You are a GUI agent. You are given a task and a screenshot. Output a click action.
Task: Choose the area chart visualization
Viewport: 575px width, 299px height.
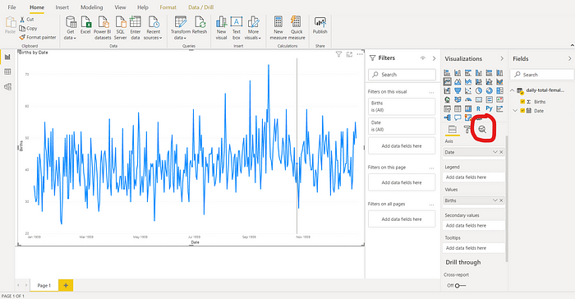point(458,82)
